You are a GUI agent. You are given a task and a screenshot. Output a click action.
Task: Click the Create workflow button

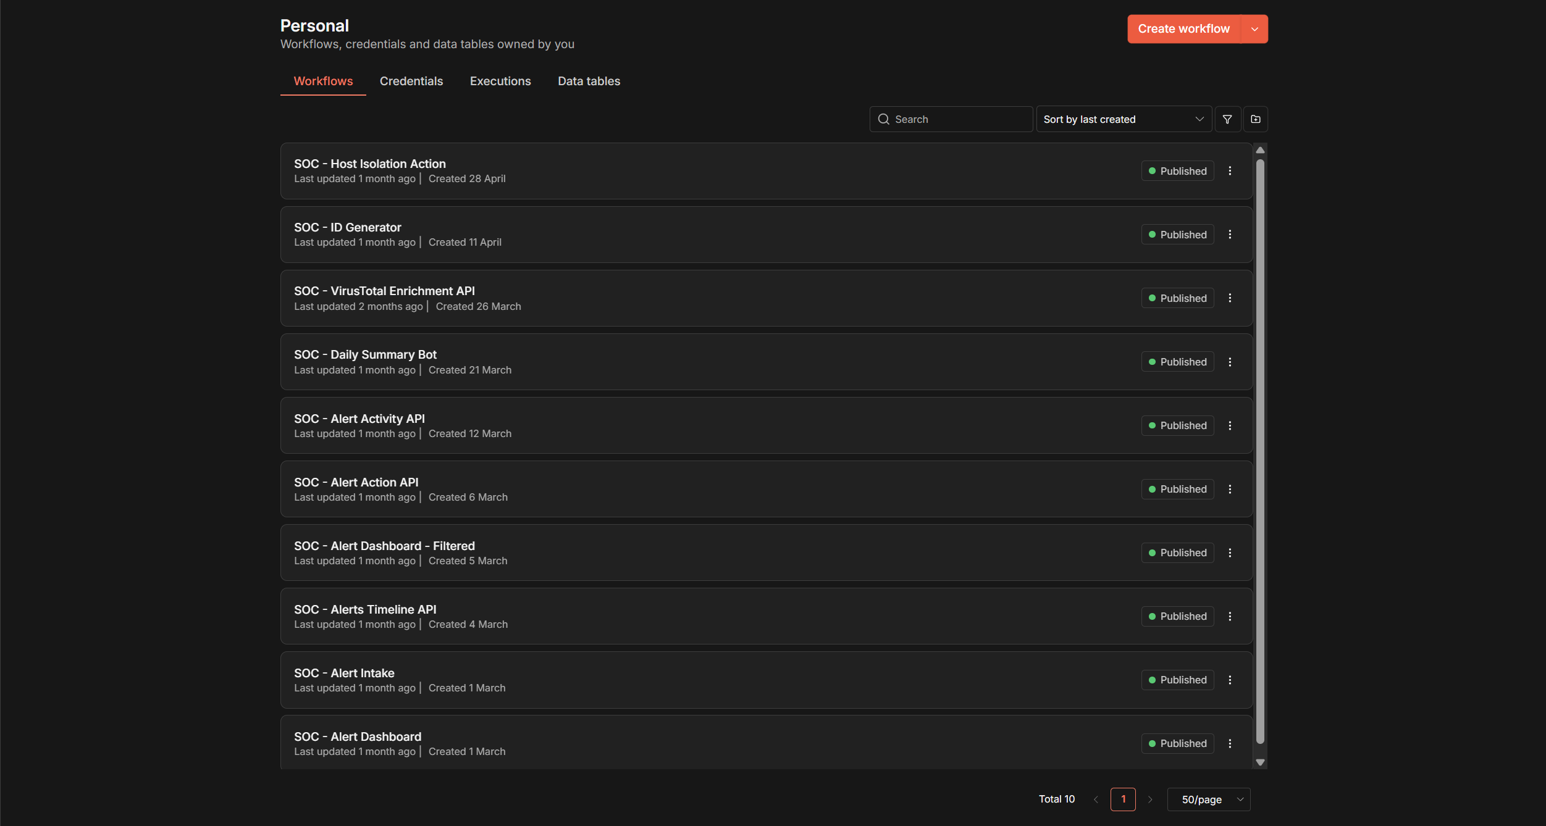1184,29
